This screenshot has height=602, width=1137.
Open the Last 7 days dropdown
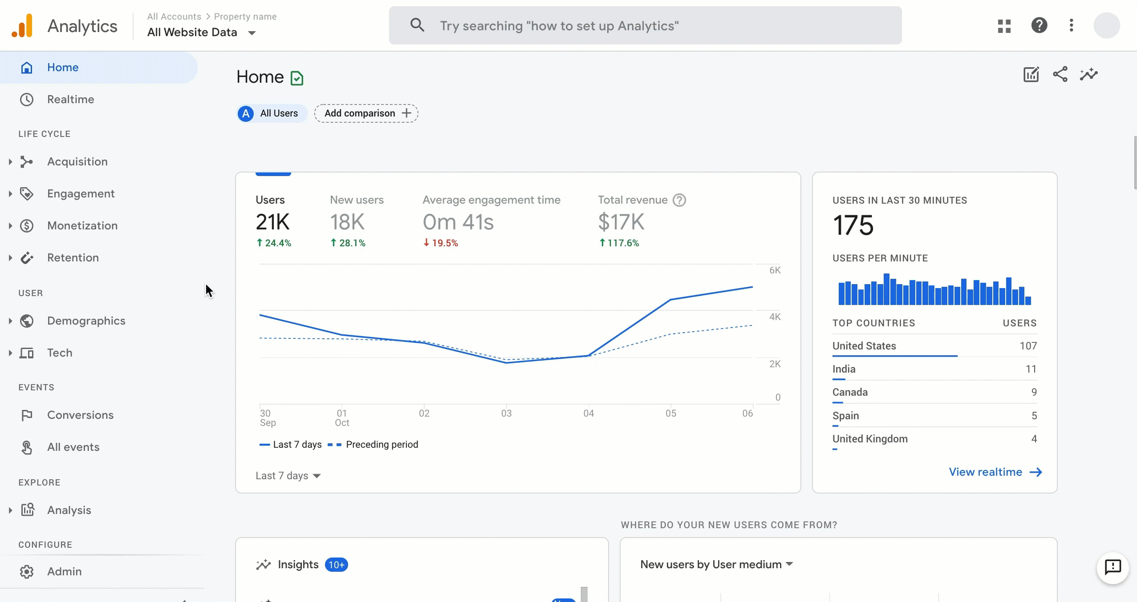tap(288, 475)
